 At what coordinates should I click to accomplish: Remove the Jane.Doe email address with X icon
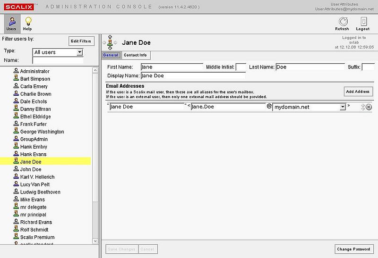click(369, 107)
